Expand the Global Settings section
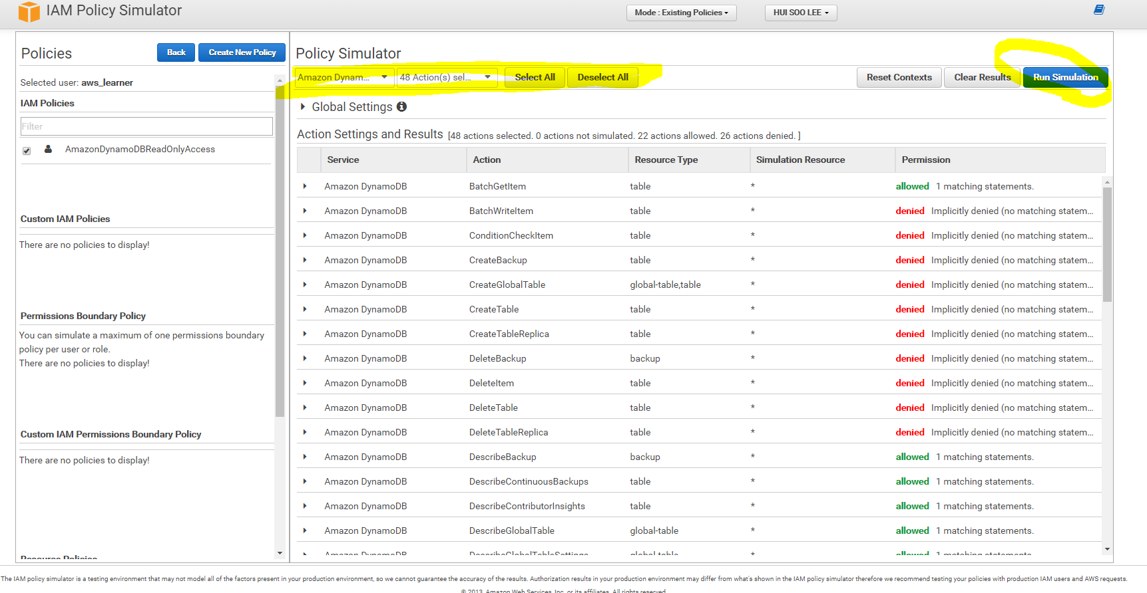1147x593 pixels. 303,106
